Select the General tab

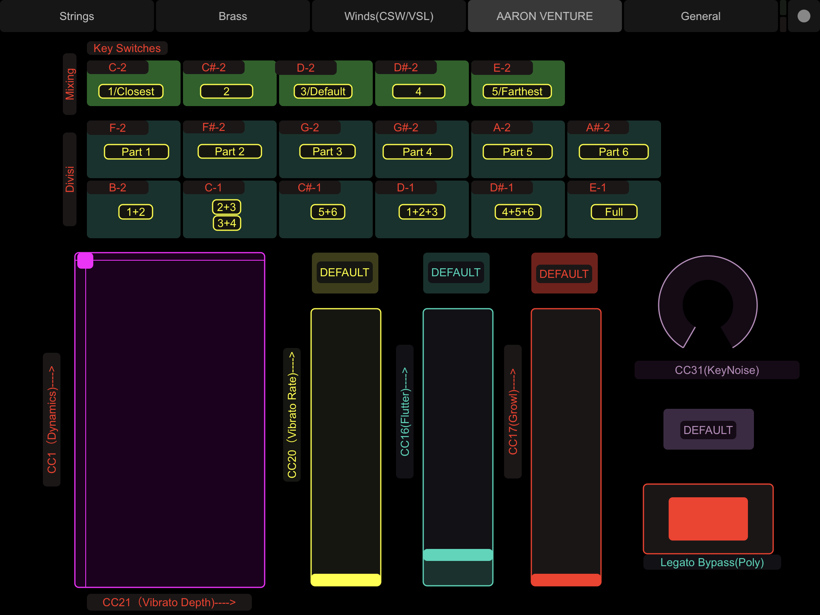pyautogui.click(x=700, y=16)
